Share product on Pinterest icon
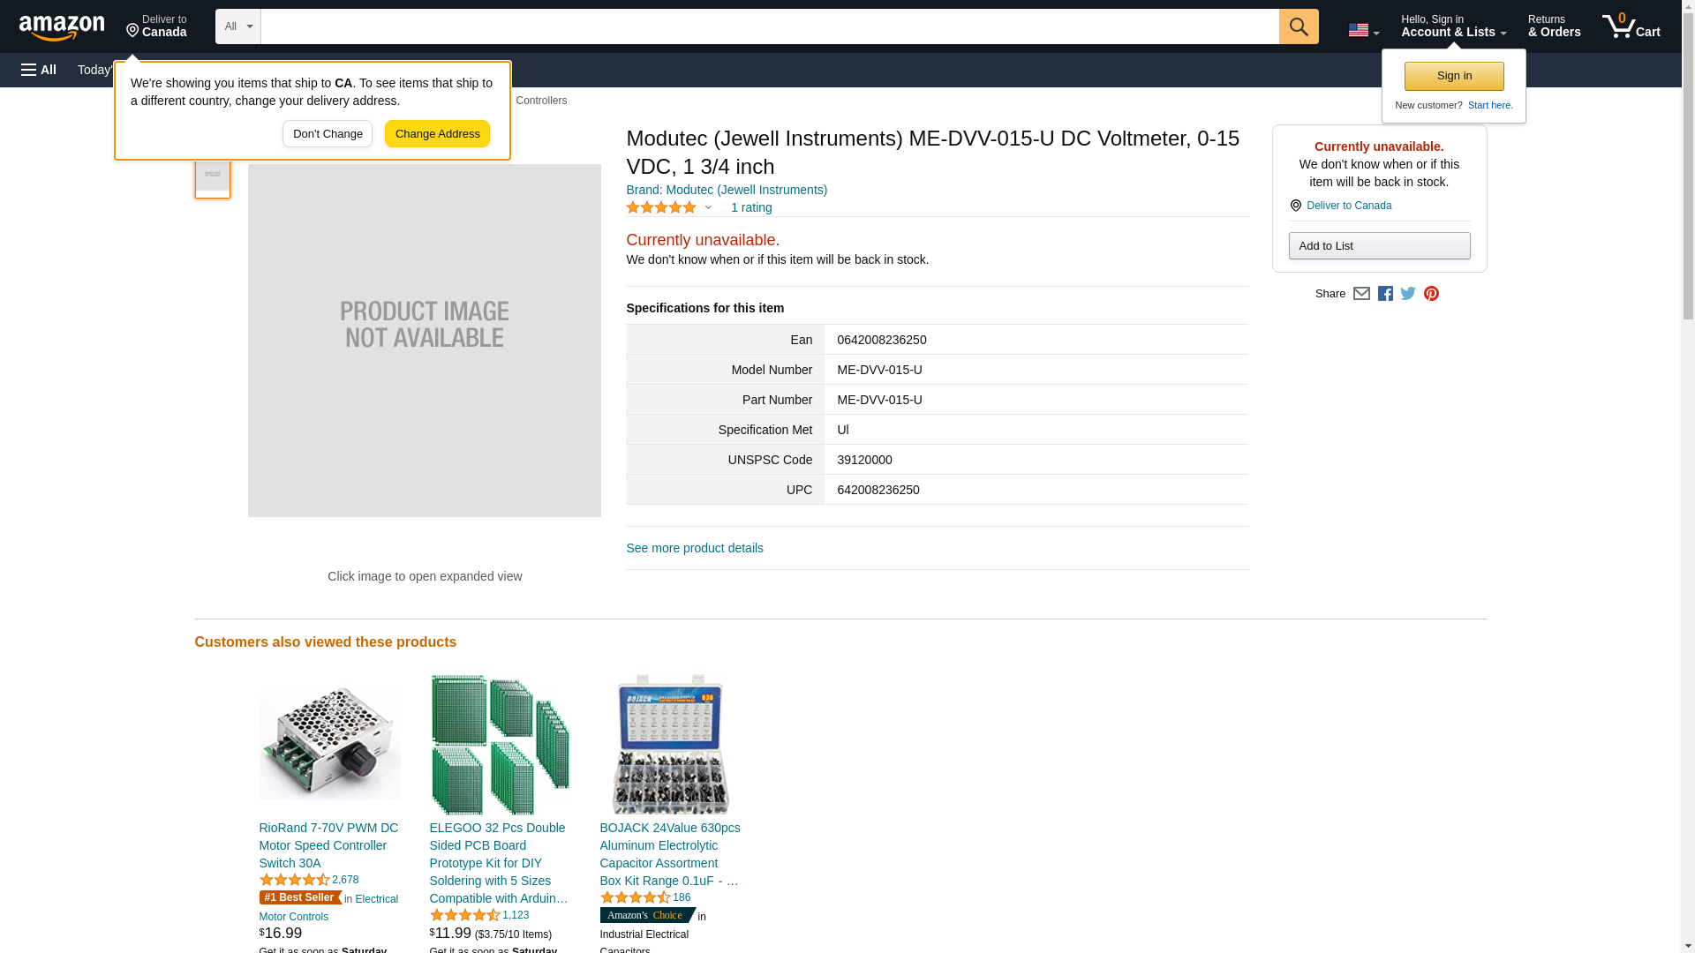 [x=1431, y=294]
